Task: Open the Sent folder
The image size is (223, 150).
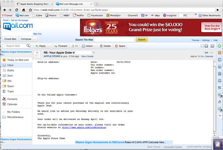Action: coord(16,76)
